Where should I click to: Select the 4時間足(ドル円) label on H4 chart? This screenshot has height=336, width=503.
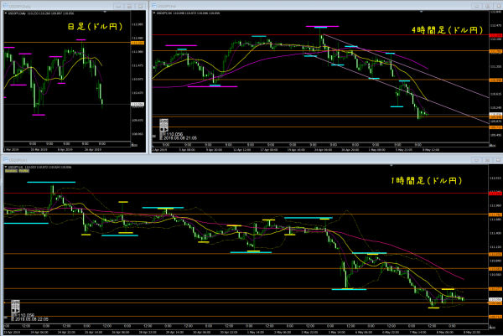click(447, 30)
